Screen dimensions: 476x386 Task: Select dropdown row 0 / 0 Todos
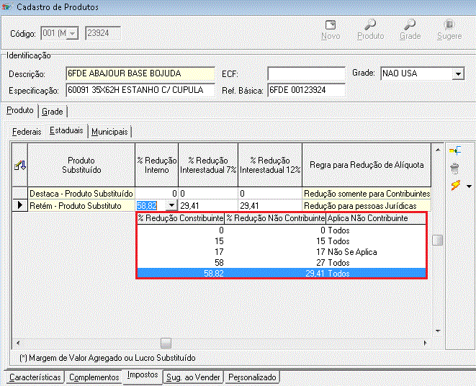tap(282, 230)
